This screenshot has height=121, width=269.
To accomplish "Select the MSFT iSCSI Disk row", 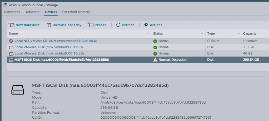I will [62, 60].
